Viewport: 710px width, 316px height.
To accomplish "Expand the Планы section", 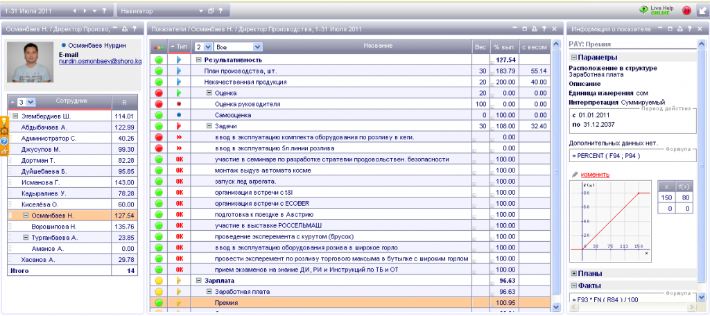I will coord(573,274).
